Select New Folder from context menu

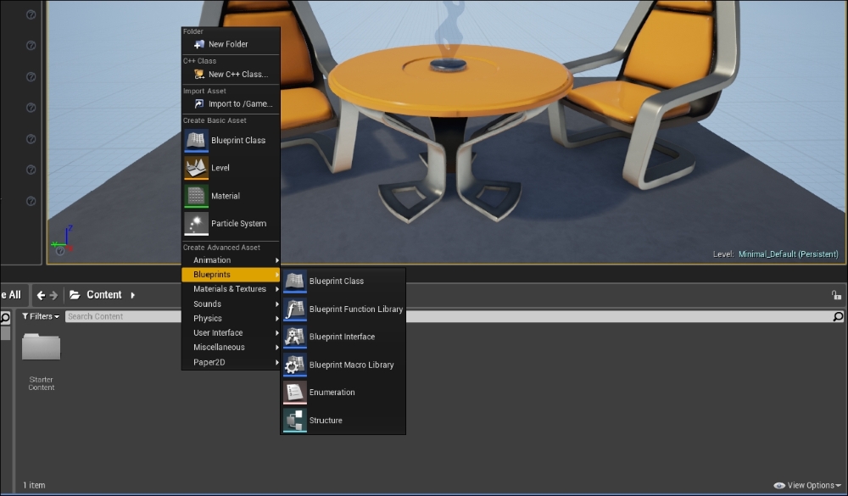pos(227,44)
